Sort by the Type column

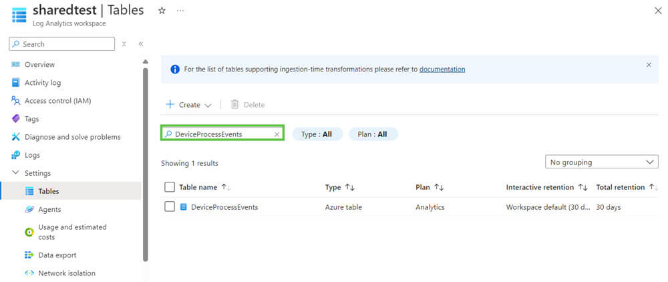[x=340, y=187]
